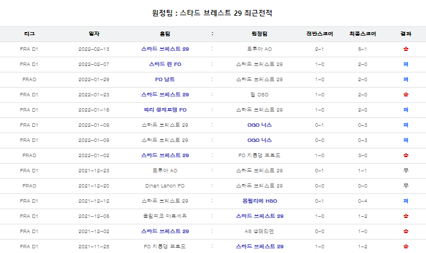Click the 승 result in the 올림피크 마르세유 row

pyautogui.click(x=406, y=216)
